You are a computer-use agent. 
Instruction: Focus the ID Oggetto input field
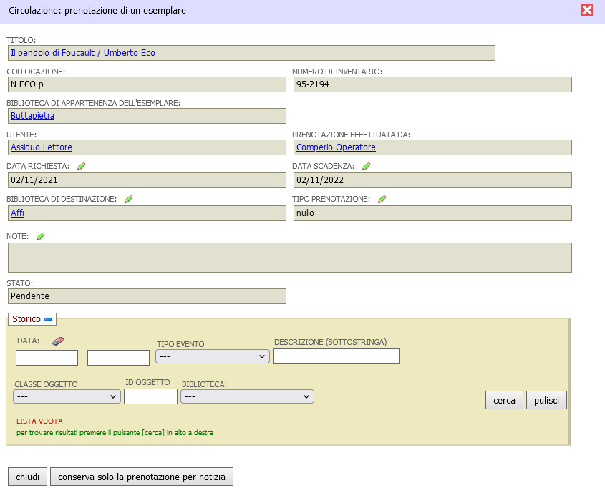click(150, 396)
